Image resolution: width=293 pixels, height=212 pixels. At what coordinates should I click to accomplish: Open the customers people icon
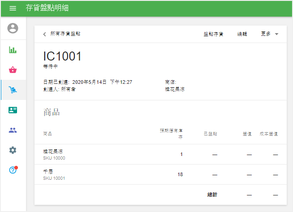pyautogui.click(x=13, y=130)
